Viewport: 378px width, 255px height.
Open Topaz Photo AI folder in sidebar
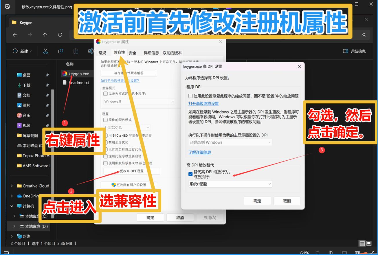pyautogui.click(x=33, y=156)
